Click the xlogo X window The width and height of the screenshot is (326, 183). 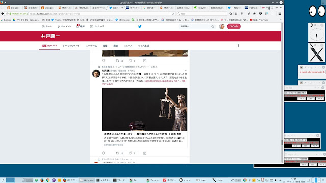(x=316, y=54)
